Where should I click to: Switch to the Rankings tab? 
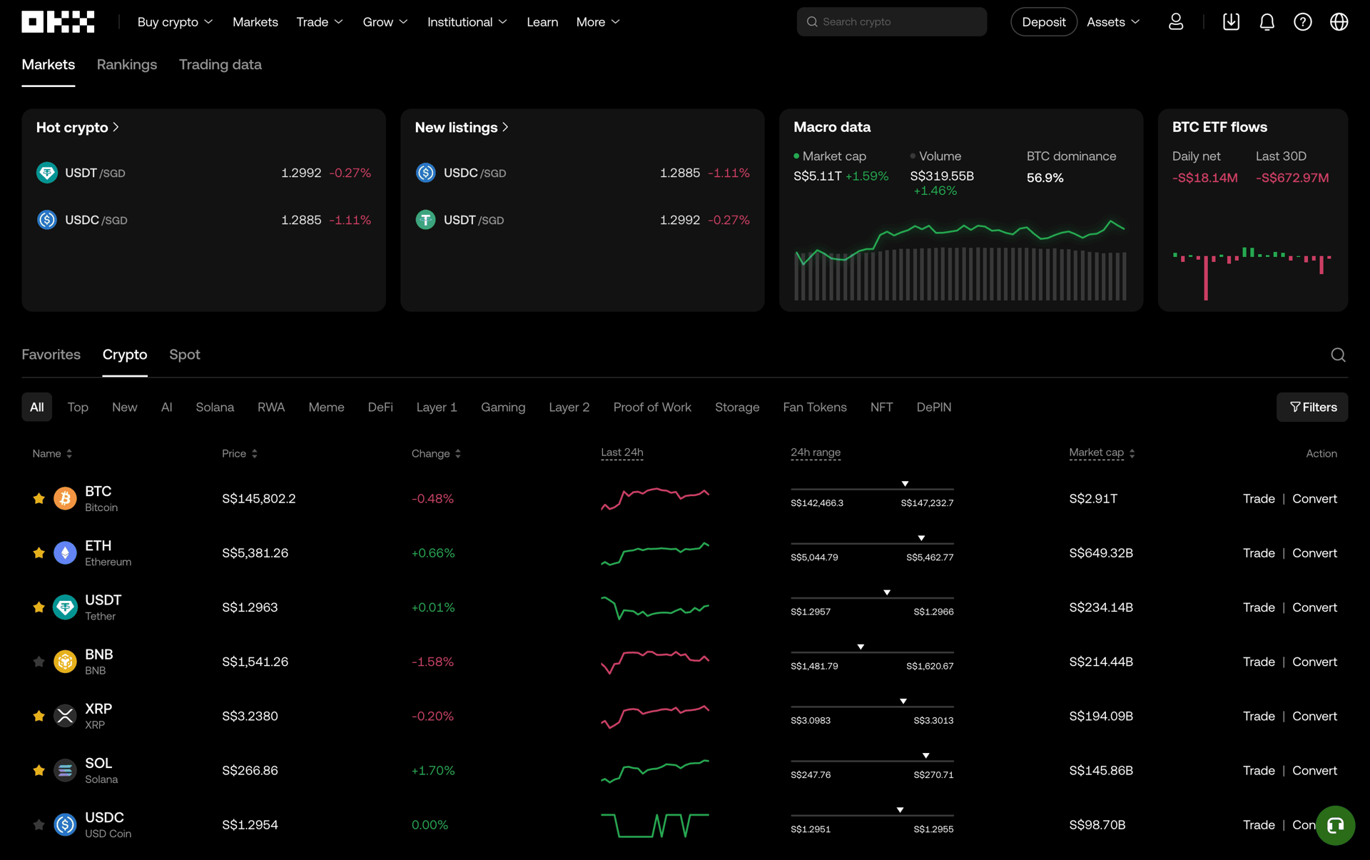pos(127,64)
